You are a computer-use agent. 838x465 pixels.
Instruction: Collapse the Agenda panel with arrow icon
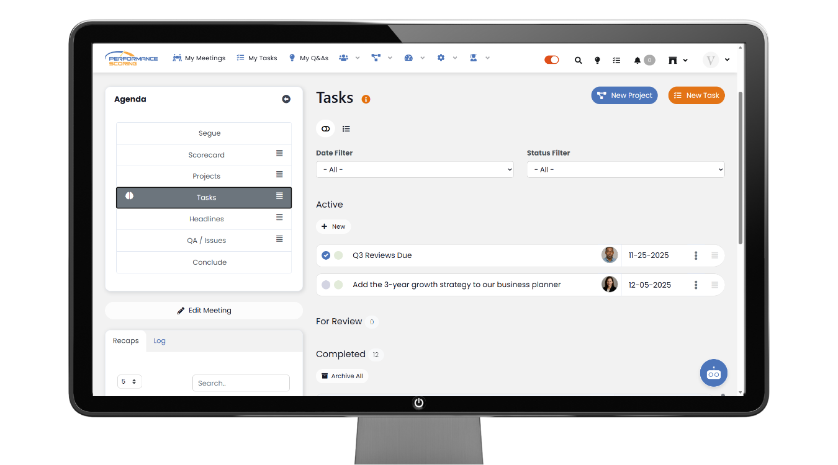[x=286, y=99]
